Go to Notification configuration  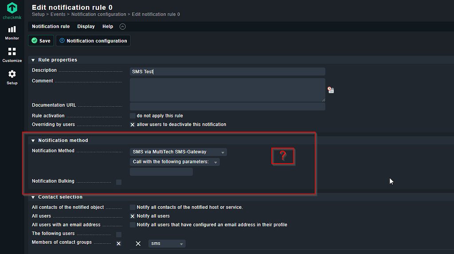pyautogui.click(x=93, y=41)
